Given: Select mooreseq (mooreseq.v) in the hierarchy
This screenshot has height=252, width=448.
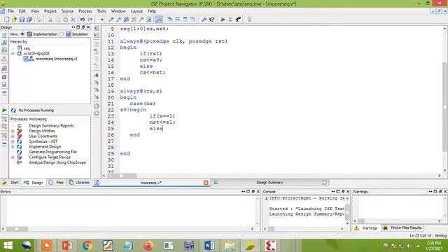Looking at the screenshot, I should [56, 59].
